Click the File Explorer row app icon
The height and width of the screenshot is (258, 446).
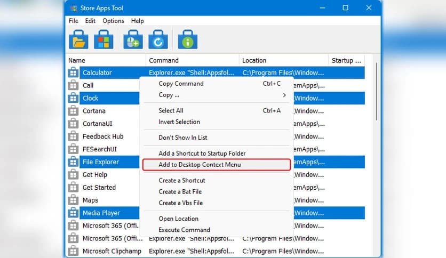tap(73, 162)
